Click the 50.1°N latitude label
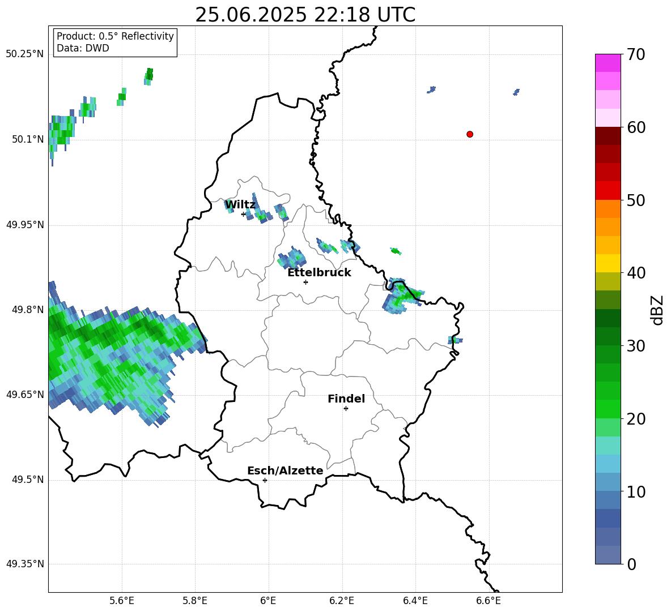Screen dimensions: 671x612 click(x=27, y=139)
